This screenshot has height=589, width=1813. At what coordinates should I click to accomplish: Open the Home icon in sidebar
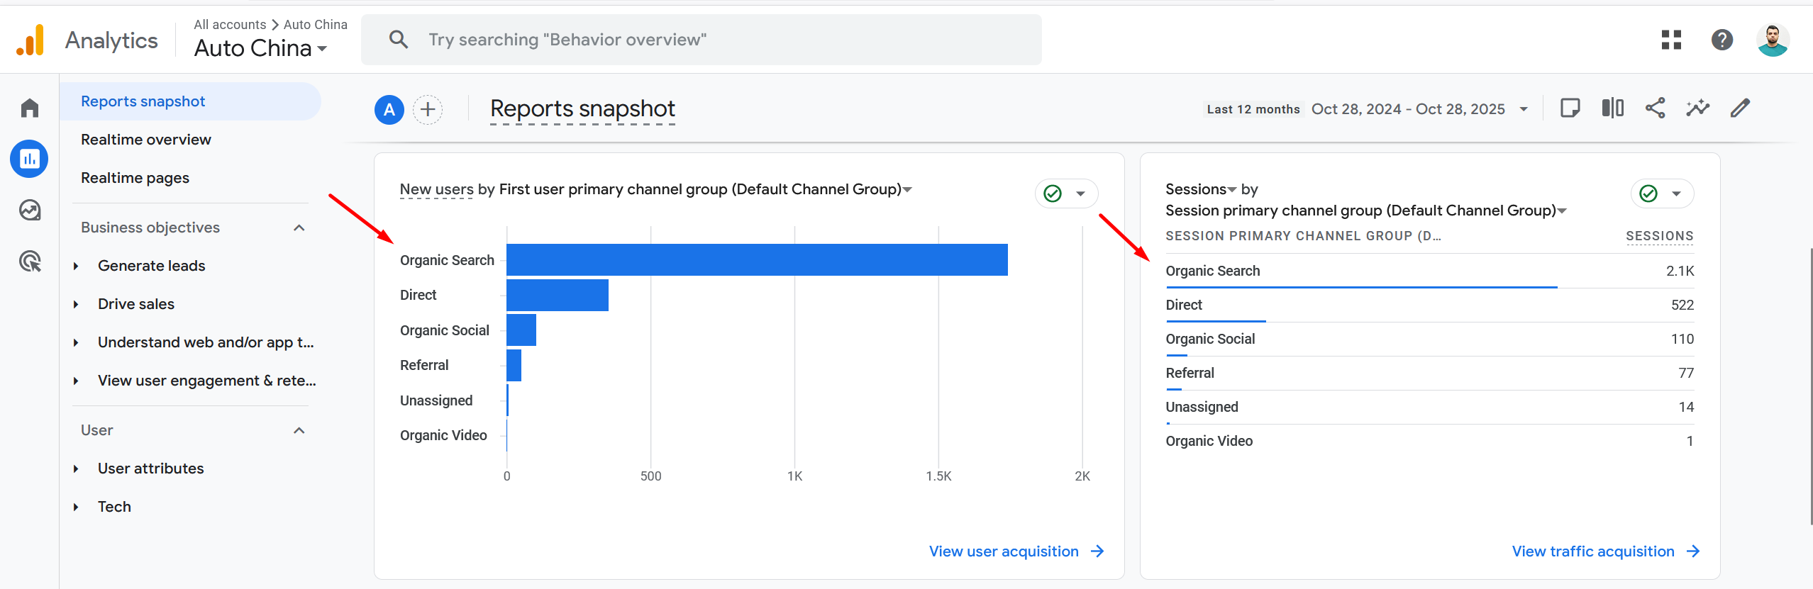(x=30, y=108)
